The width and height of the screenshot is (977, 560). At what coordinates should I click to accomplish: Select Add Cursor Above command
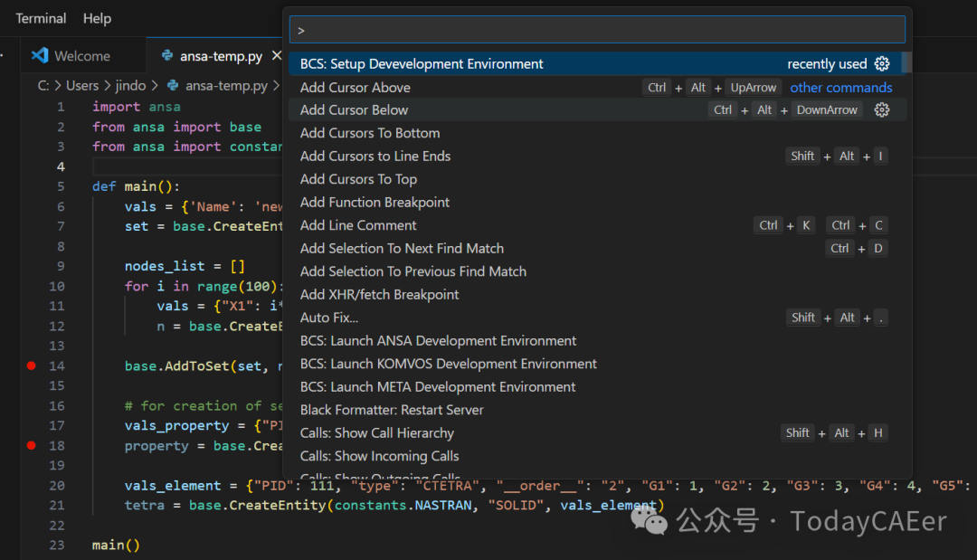(595, 87)
